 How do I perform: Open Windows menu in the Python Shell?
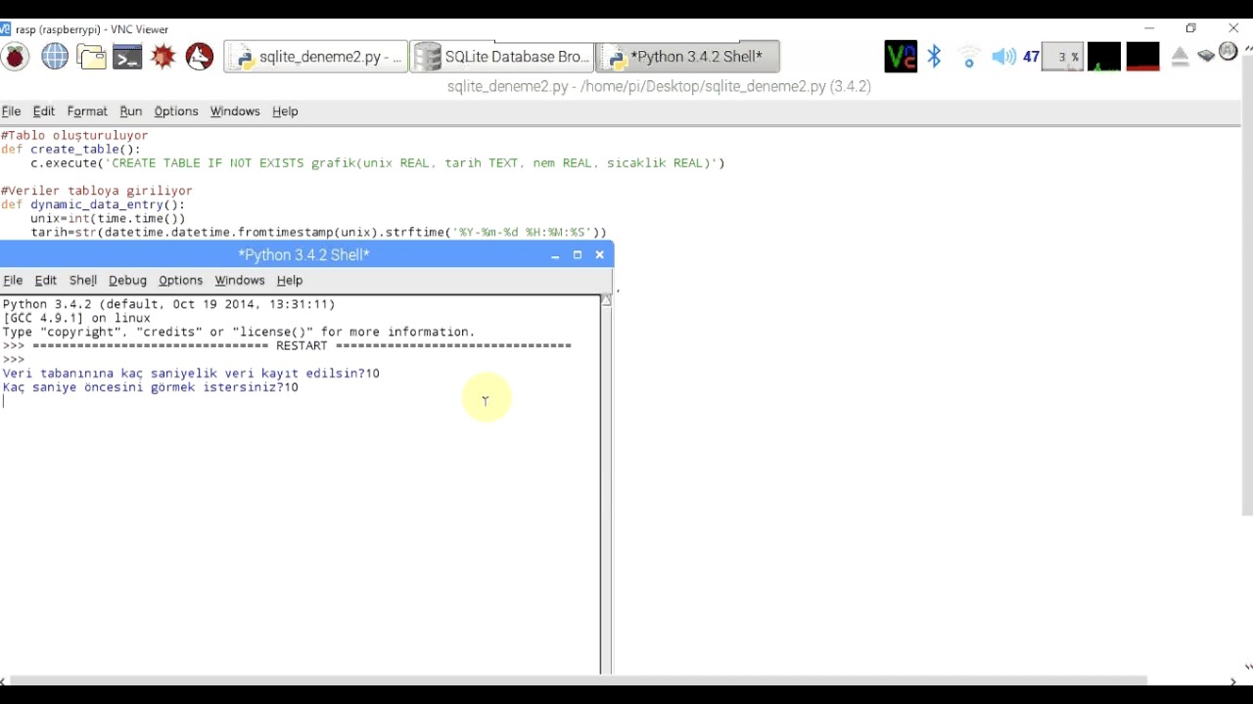point(240,281)
